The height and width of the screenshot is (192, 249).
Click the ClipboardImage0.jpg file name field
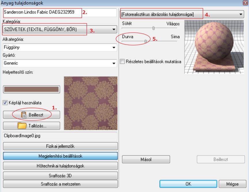[x=60, y=136]
